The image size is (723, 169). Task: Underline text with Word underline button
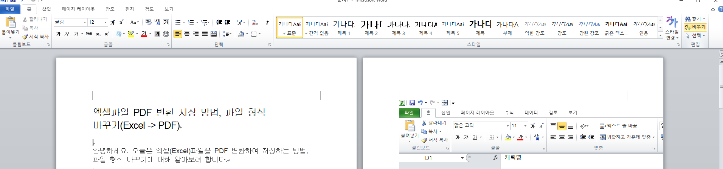[76, 34]
